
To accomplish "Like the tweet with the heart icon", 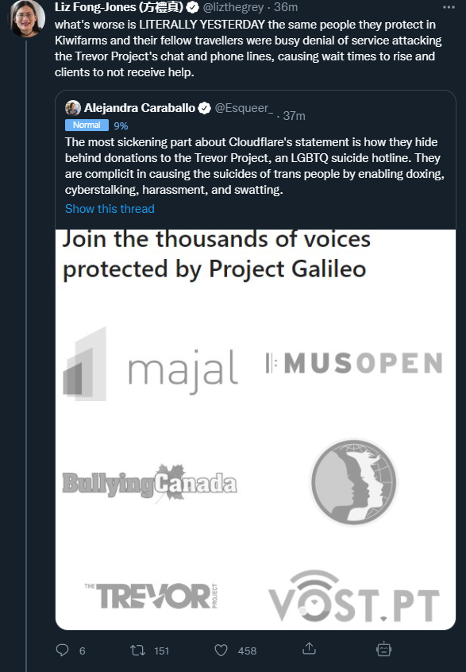I will pos(221,651).
